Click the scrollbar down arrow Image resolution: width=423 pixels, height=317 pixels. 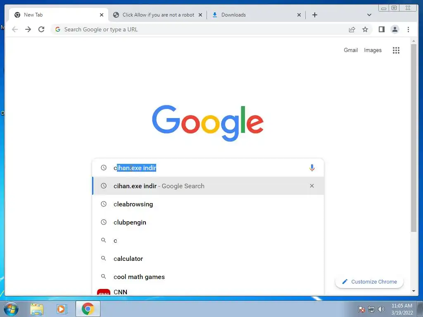(413, 291)
